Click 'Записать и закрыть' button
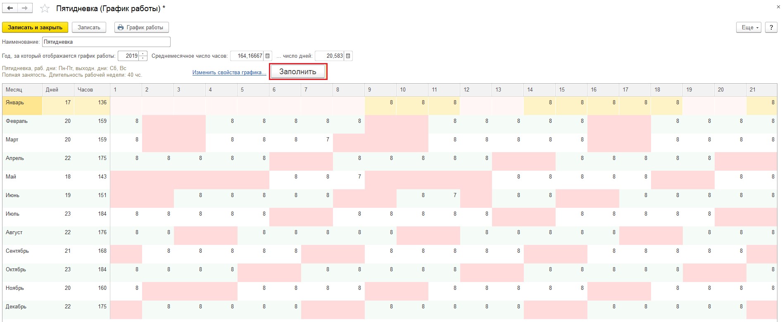This screenshot has width=782, height=322. pyautogui.click(x=35, y=28)
